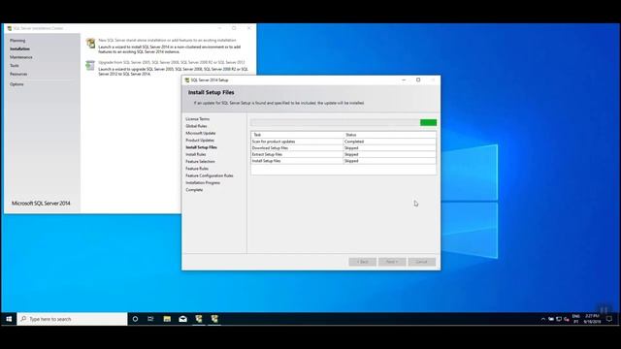Image resolution: width=621 pixels, height=349 pixels.
Task: Launch File Explorer from the taskbar
Action: tap(167, 319)
